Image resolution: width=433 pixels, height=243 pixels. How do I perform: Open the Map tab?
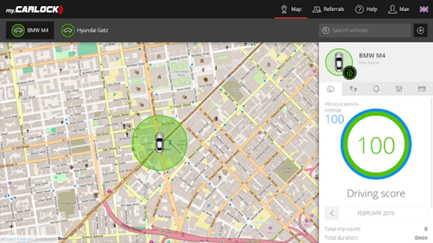click(291, 9)
